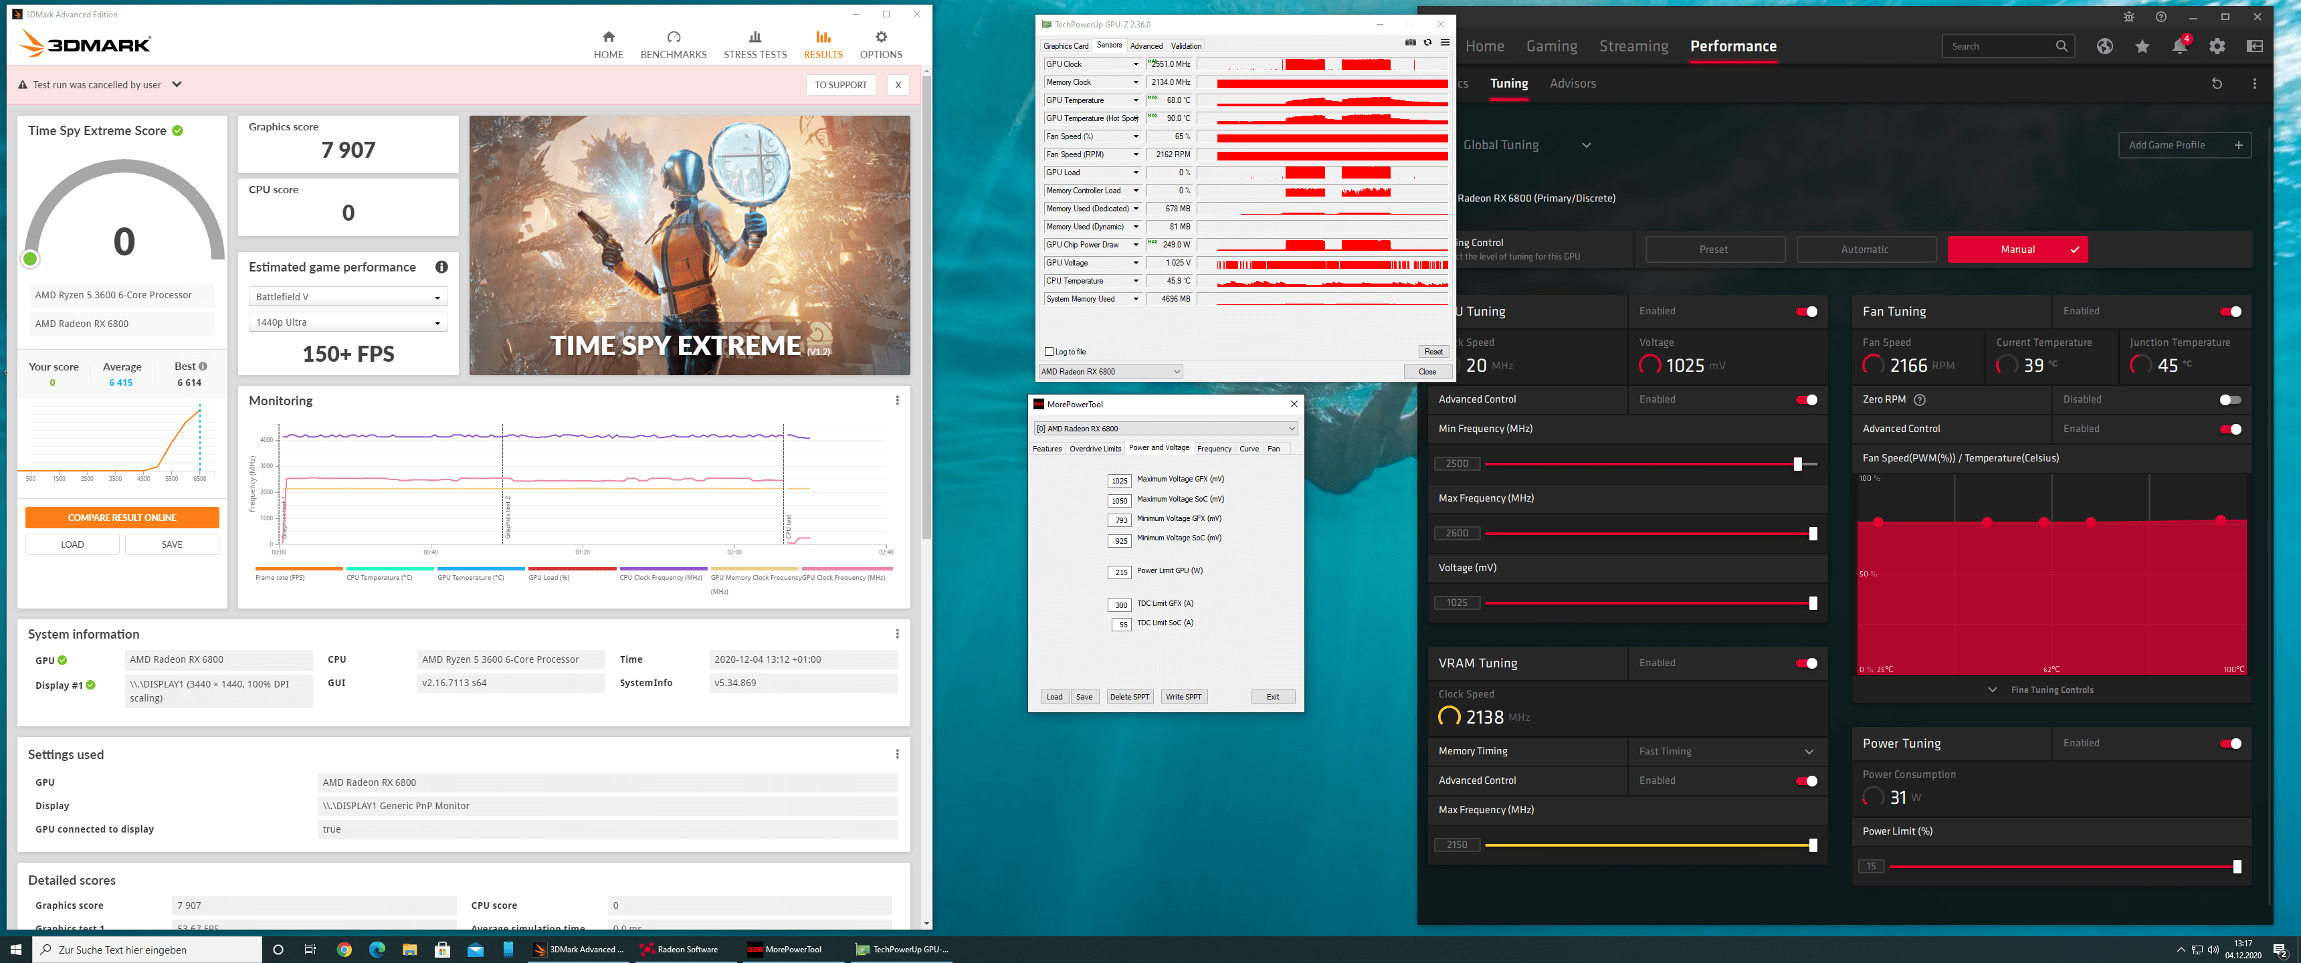Viewport: 2301px width, 963px height.
Task: Click Radeon favorites star icon
Action: click(x=2142, y=46)
